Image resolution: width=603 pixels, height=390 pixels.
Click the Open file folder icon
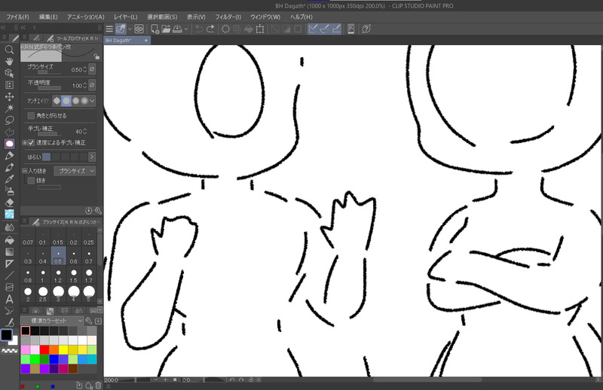[166, 29]
